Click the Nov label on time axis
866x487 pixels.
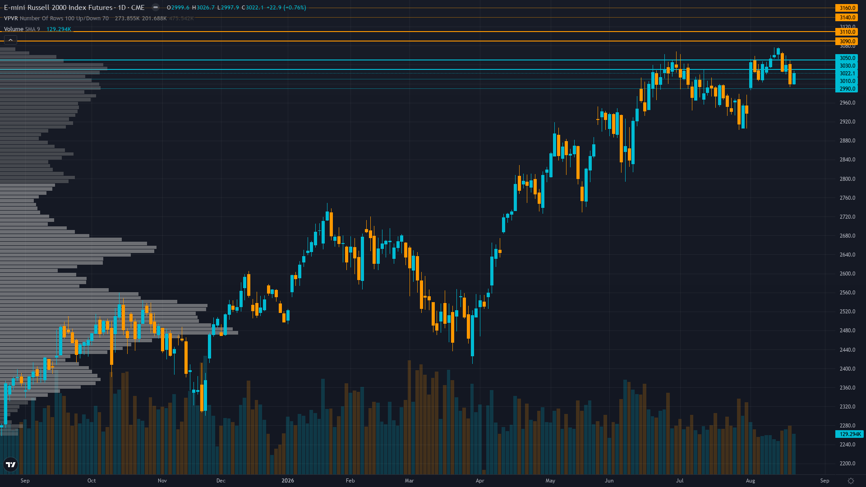point(162,481)
